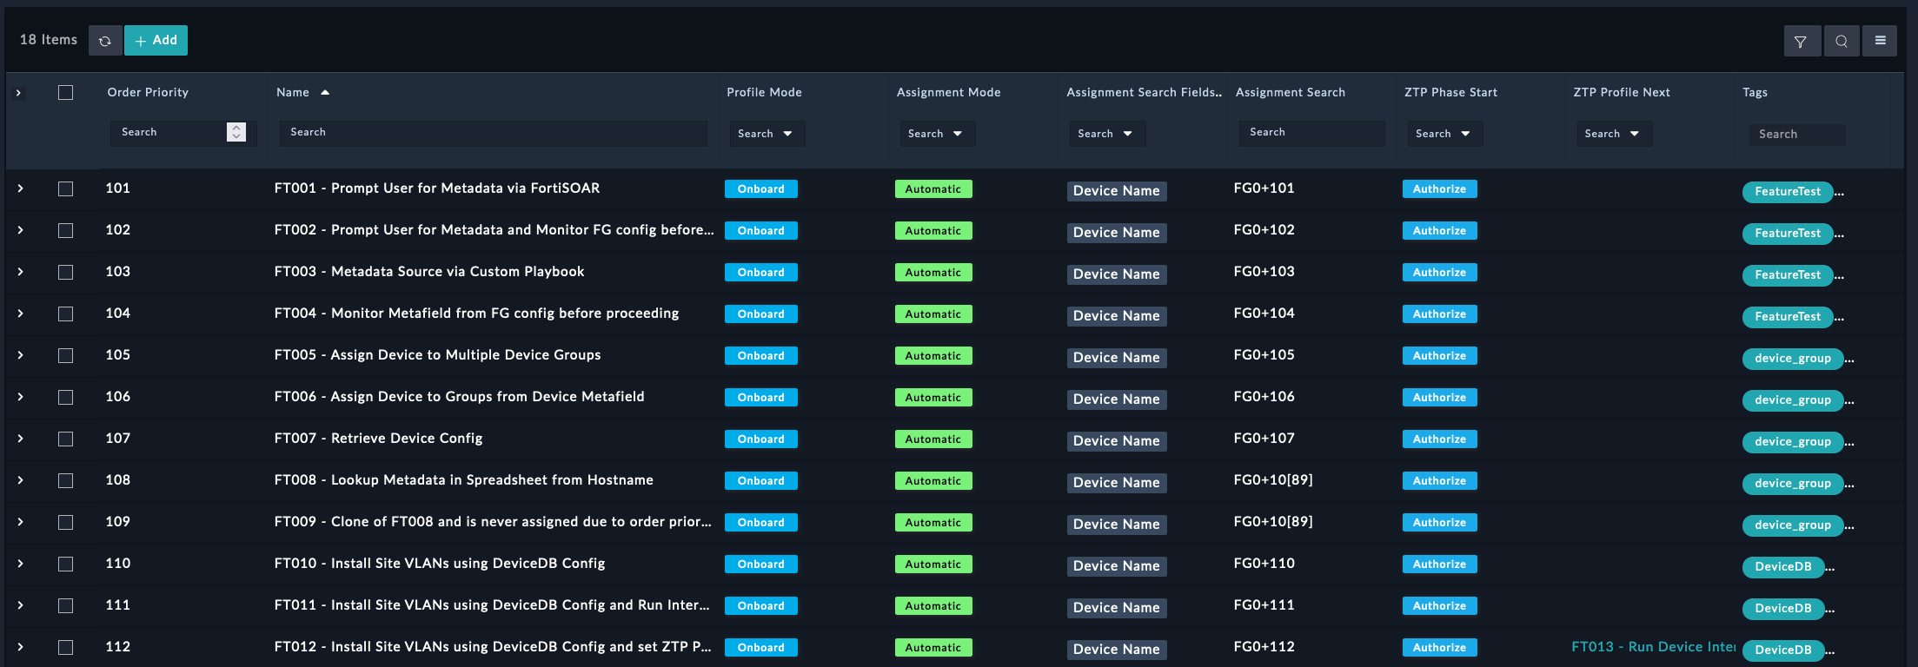Click Onboard badge in row 102
Screen dimensions: 1918x667
[x=761, y=231]
